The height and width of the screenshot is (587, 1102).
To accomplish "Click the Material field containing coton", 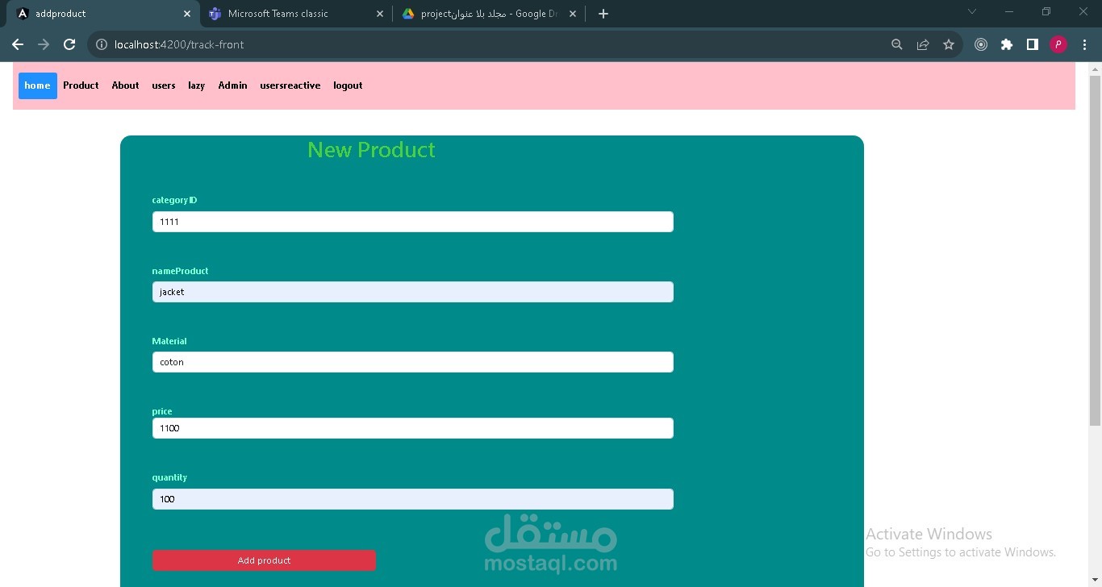I will [x=413, y=362].
